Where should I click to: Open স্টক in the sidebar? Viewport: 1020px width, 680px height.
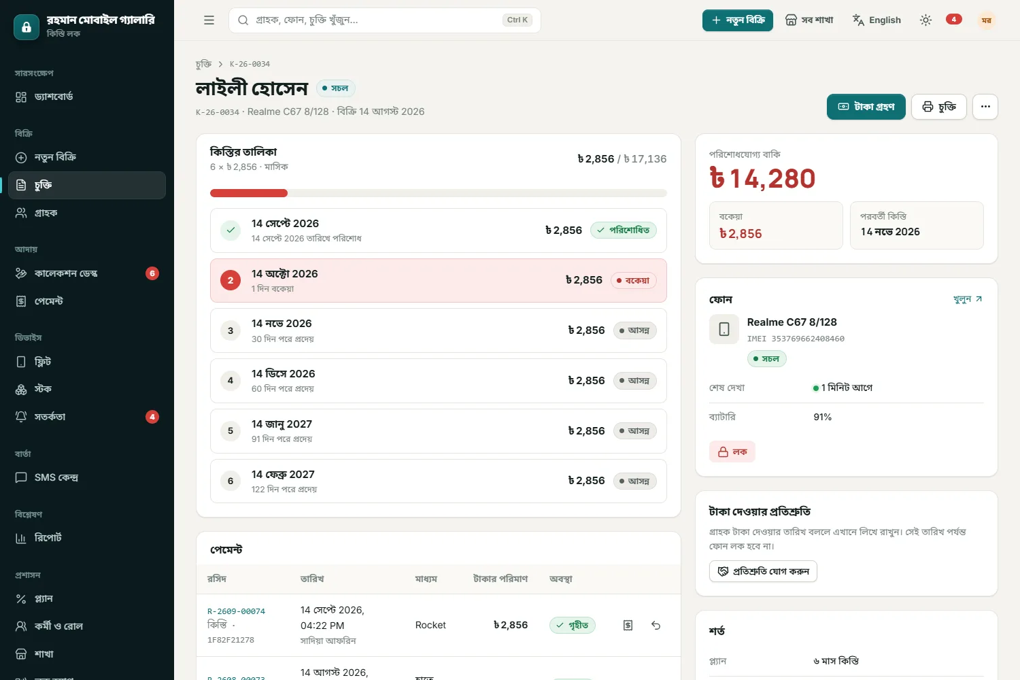(87, 389)
